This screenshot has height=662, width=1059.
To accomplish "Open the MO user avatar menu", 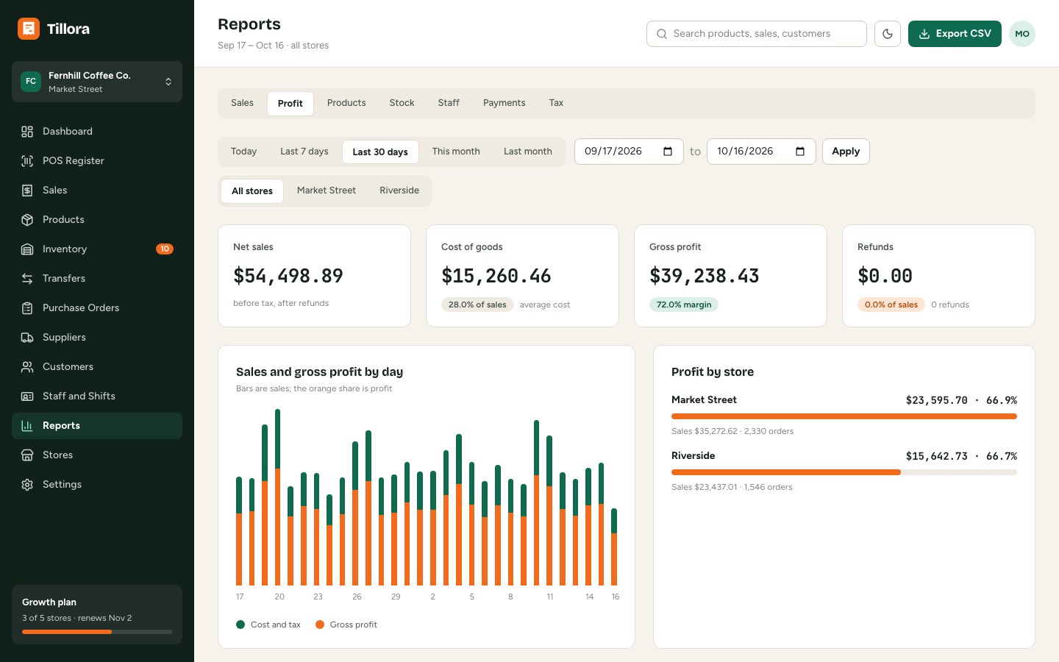I will (1022, 34).
